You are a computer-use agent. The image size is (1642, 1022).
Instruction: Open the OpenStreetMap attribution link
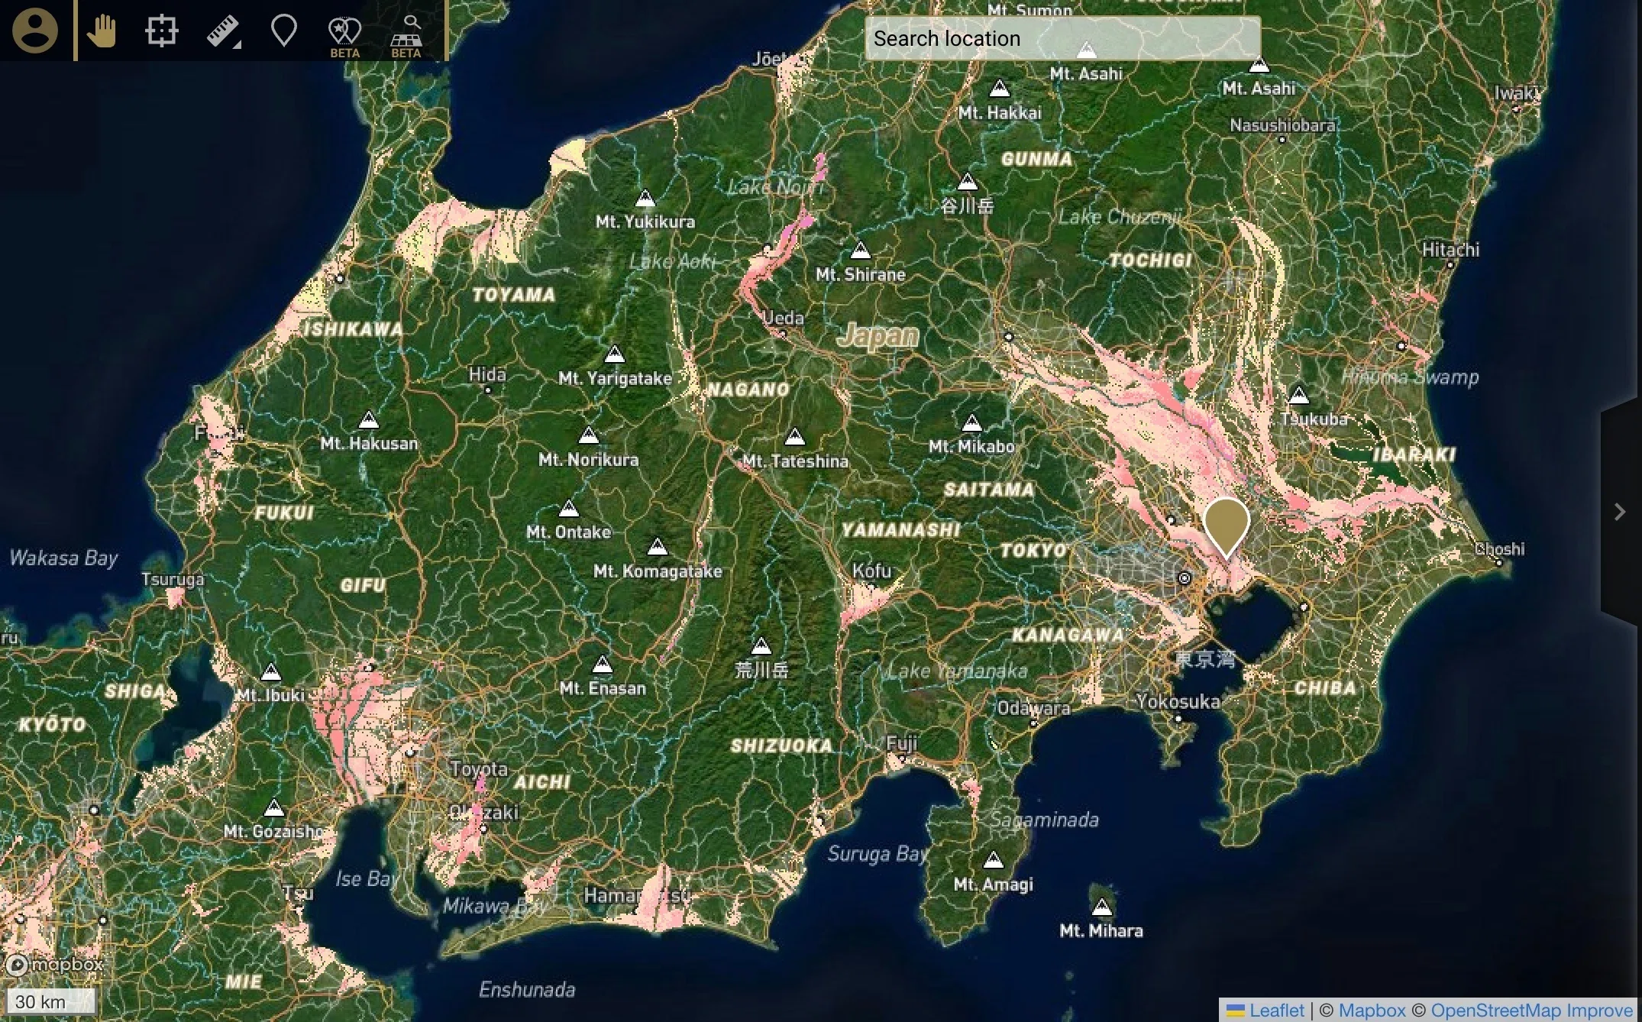pyautogui.click(x=1496, y=1010)
